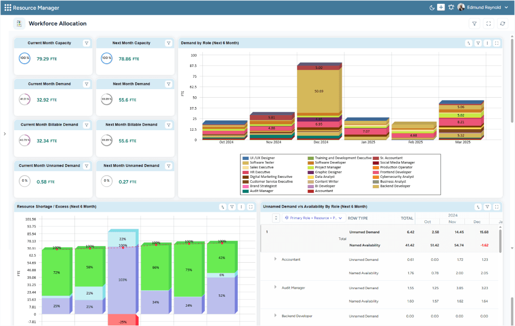Click the Mar 2025 axis label
The image size is (515, 326).
click(463, 142)
